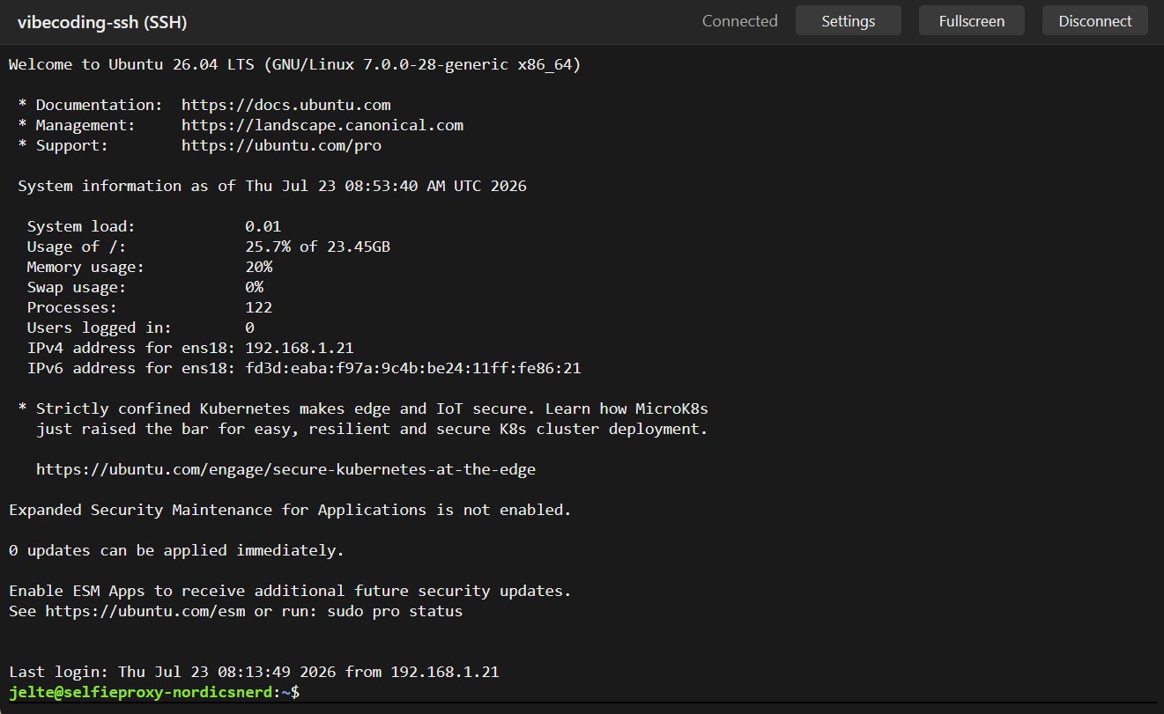The height and width of the screenshot is (714, 1164).
Task: Click the Users logged in value 0
Action: (x=249, y=328)
